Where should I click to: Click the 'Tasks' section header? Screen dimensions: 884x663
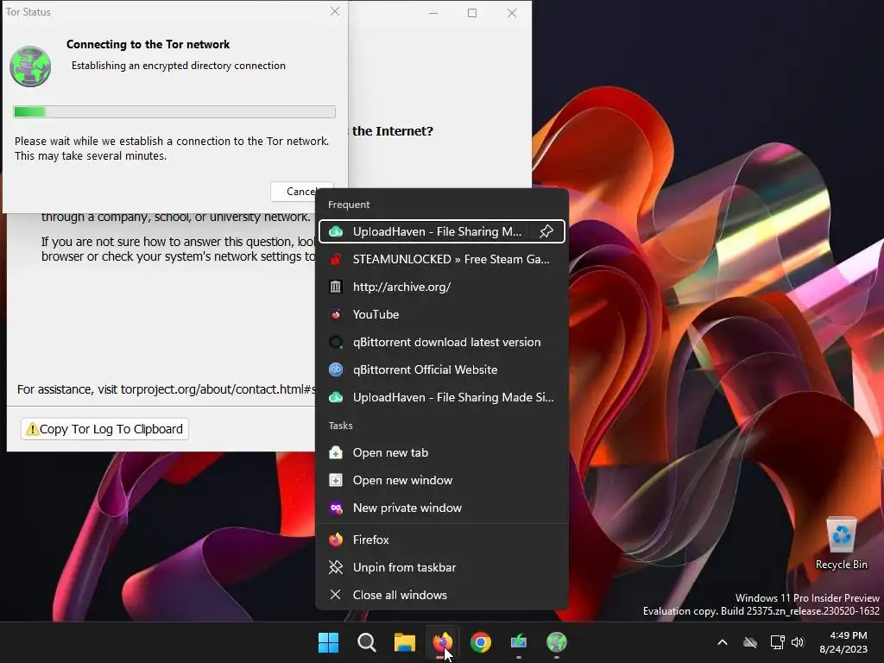(340, 426)
